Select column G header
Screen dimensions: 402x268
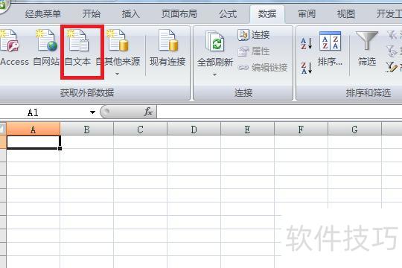[354, 129]
